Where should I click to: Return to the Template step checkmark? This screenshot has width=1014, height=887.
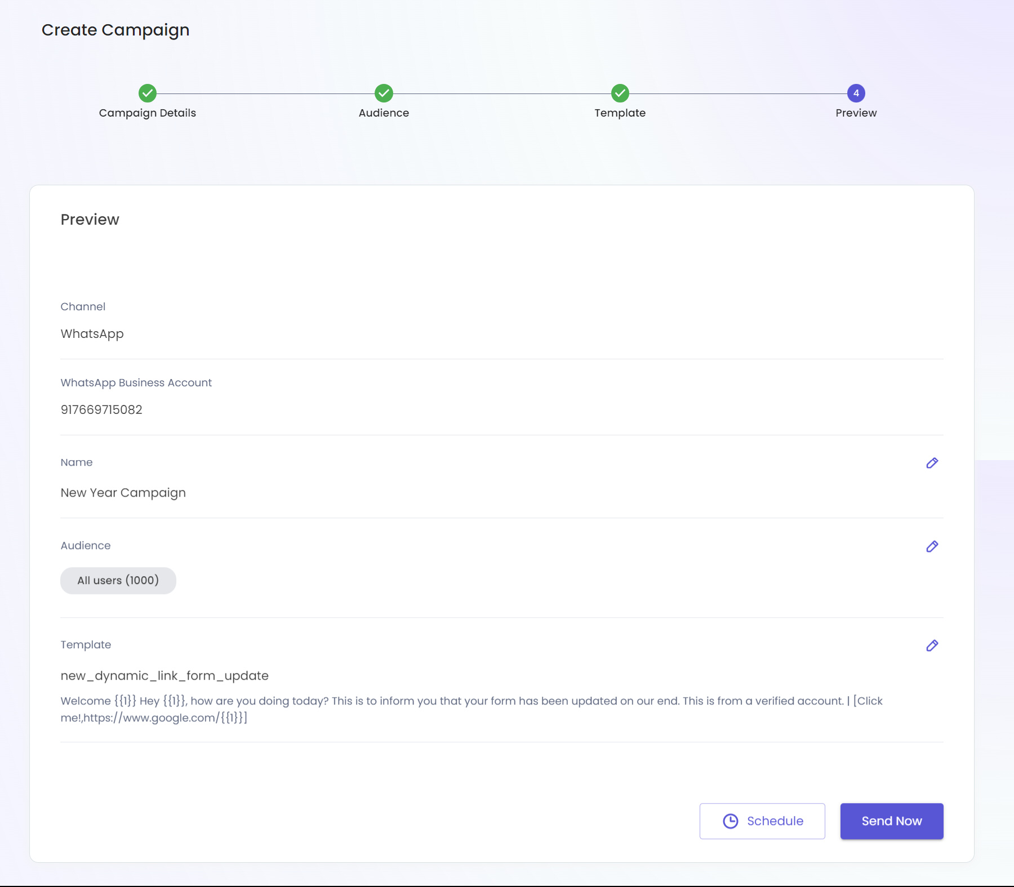620,93
